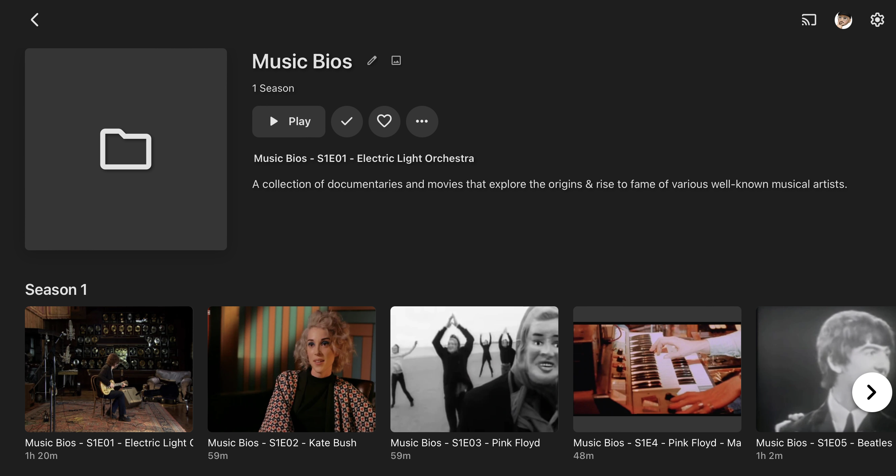This screenshot has width=896, height=476.
Task: Click the folder poster placeholder
Action: pos(126,149)
